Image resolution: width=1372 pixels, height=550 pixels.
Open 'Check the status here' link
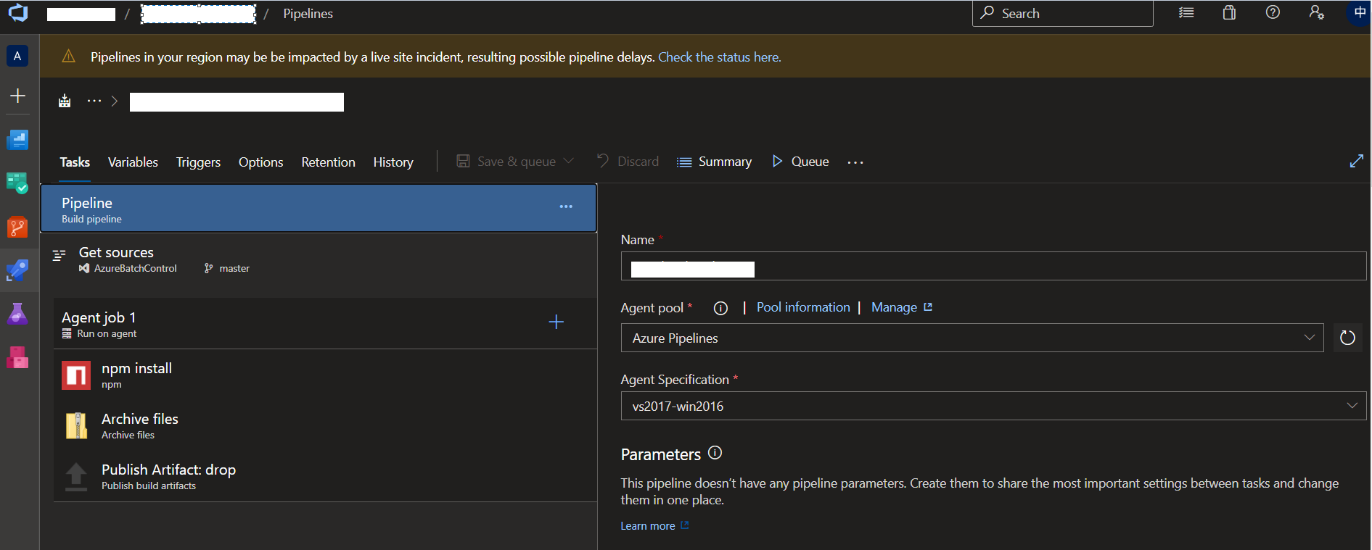(x=720, y=57)
